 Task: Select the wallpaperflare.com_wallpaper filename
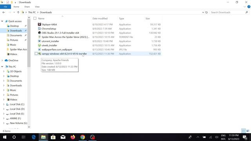coord(57,50)
